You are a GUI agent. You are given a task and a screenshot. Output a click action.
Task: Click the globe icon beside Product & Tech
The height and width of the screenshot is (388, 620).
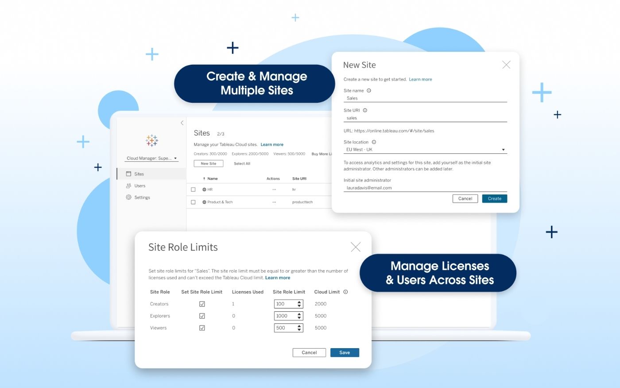[x=204, y=202]
